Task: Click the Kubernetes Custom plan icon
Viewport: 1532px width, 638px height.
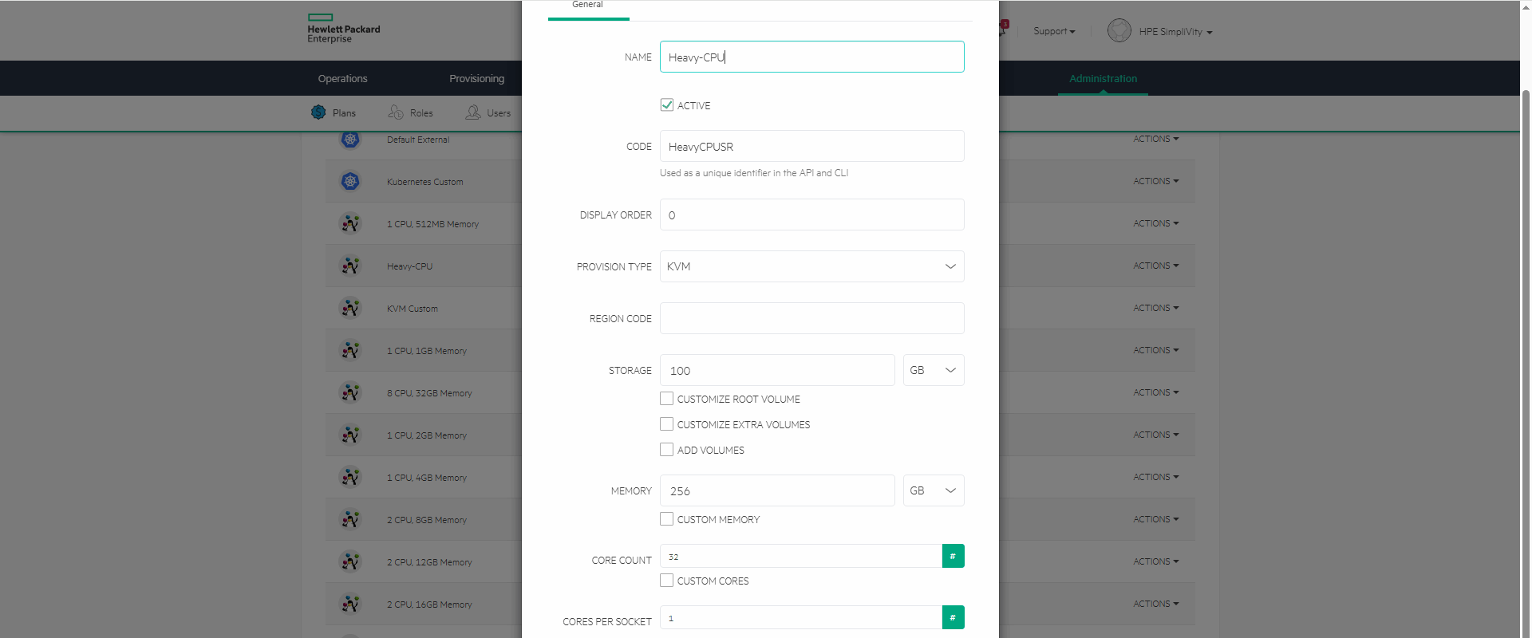Action: 350,182
